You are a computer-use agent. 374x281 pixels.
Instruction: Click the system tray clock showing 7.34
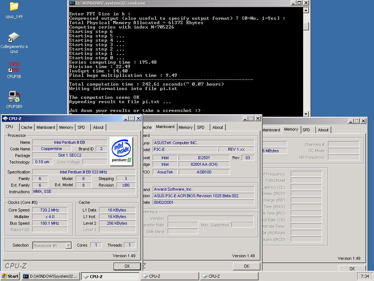click(365, 276)
